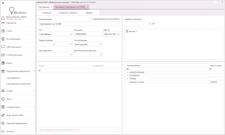Select the продажа чулков row
Image resolution: width=225 pixels, height=135 pixels.
pyautogui.click(x=174, y=82)
